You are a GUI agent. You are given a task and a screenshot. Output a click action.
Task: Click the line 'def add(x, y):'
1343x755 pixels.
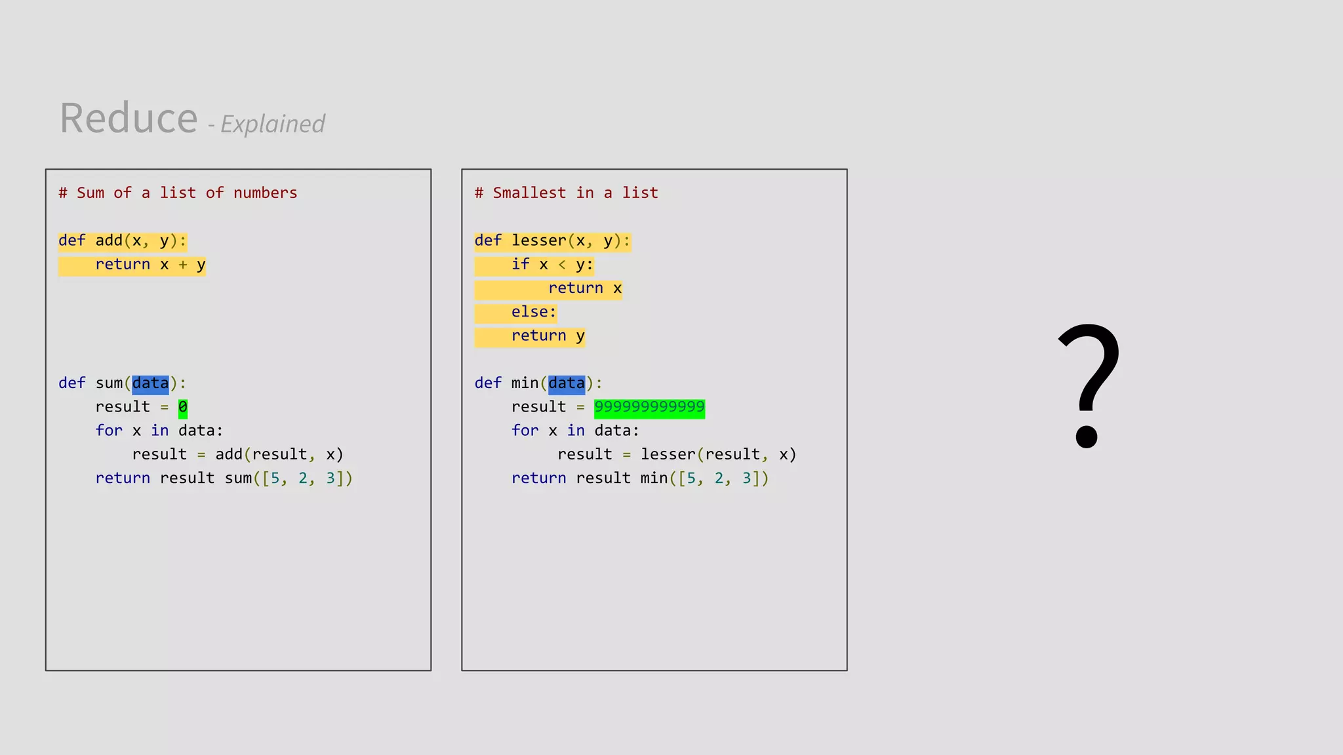point(123,241)
